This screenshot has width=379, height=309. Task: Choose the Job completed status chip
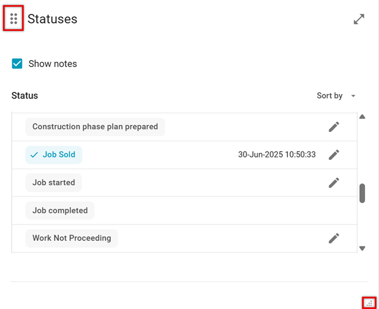point(60,210)
